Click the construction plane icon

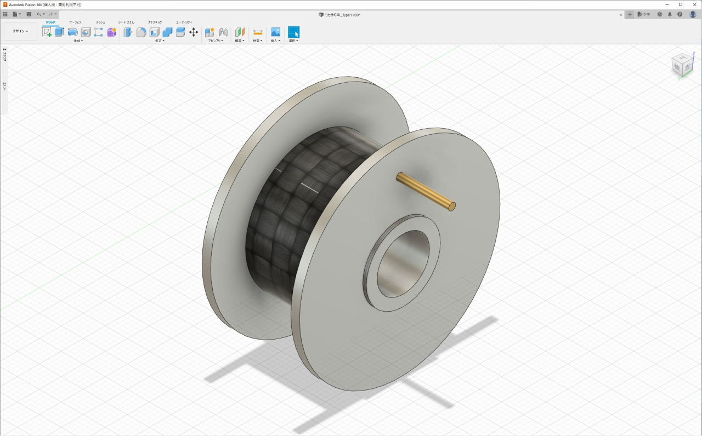pyautogui.click(x=240, y=32)
